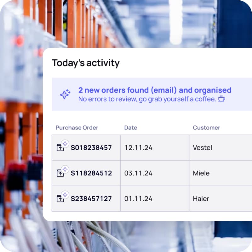Screen dimensions: 252x252
Task: Open purchase order S238457127
Action: pyautogui.click(x=91, y=199)
